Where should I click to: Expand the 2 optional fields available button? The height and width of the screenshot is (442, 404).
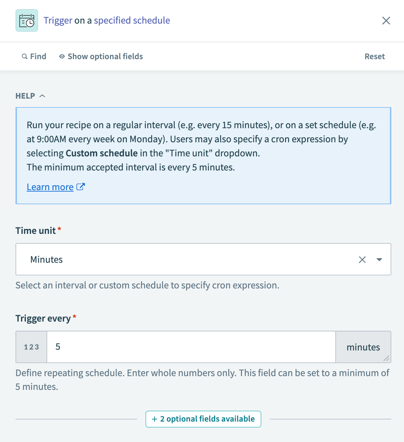point(203,419)
